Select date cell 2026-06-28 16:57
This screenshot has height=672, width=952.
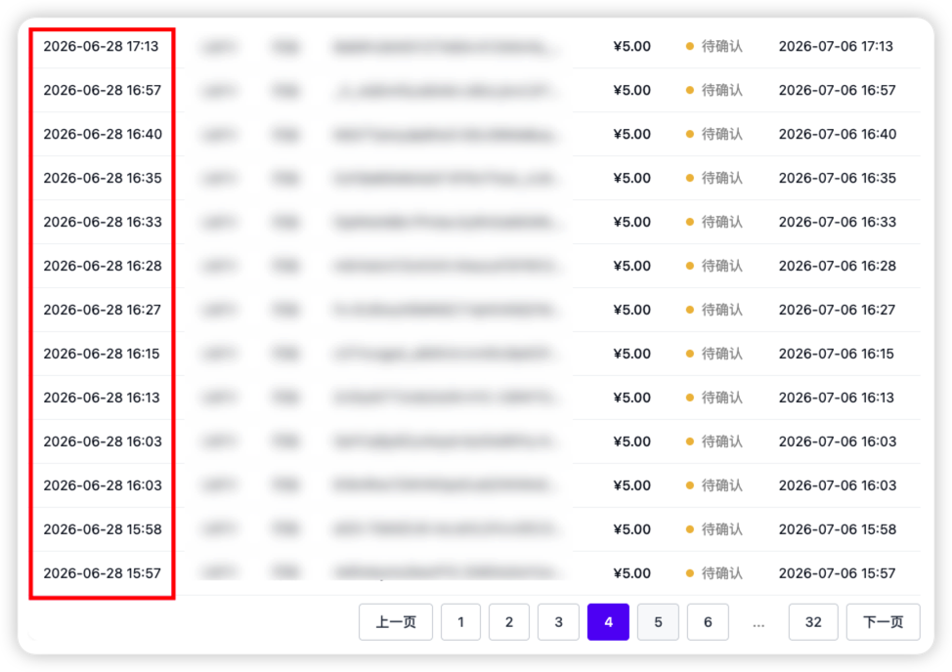click(x=102, y=91)
